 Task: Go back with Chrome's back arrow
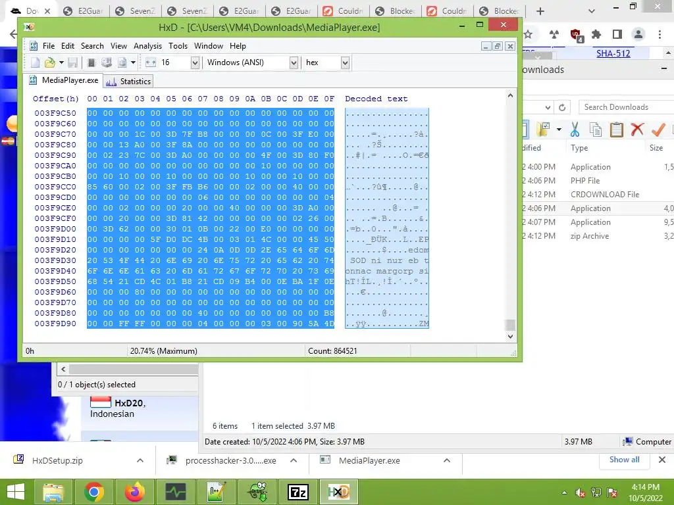[13, 34]
